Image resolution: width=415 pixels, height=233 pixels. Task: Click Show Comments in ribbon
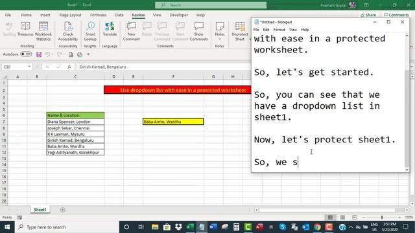coord(198,31)
